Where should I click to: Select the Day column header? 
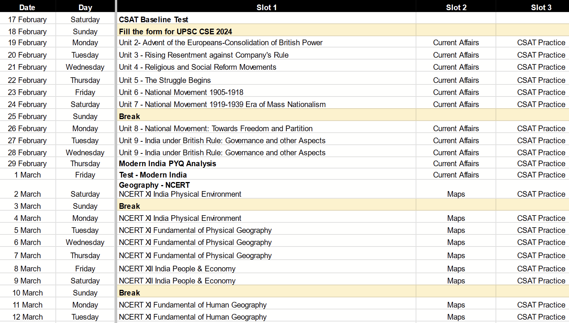pos(85,6)
